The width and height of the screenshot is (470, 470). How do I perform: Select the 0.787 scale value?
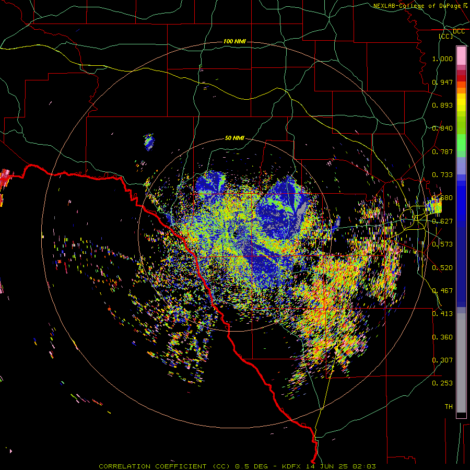point(442,151)
